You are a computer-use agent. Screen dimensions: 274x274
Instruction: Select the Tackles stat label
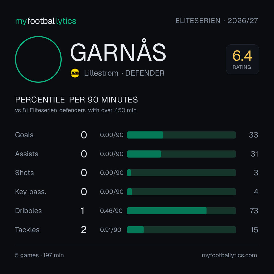point(27,230)
